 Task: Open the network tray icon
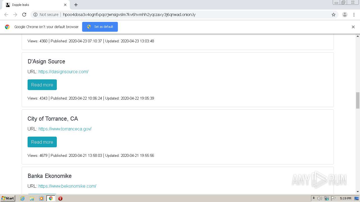(327, 198)
